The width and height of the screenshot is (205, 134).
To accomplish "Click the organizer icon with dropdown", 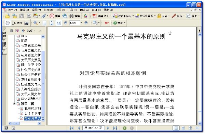I will [36, 16].
